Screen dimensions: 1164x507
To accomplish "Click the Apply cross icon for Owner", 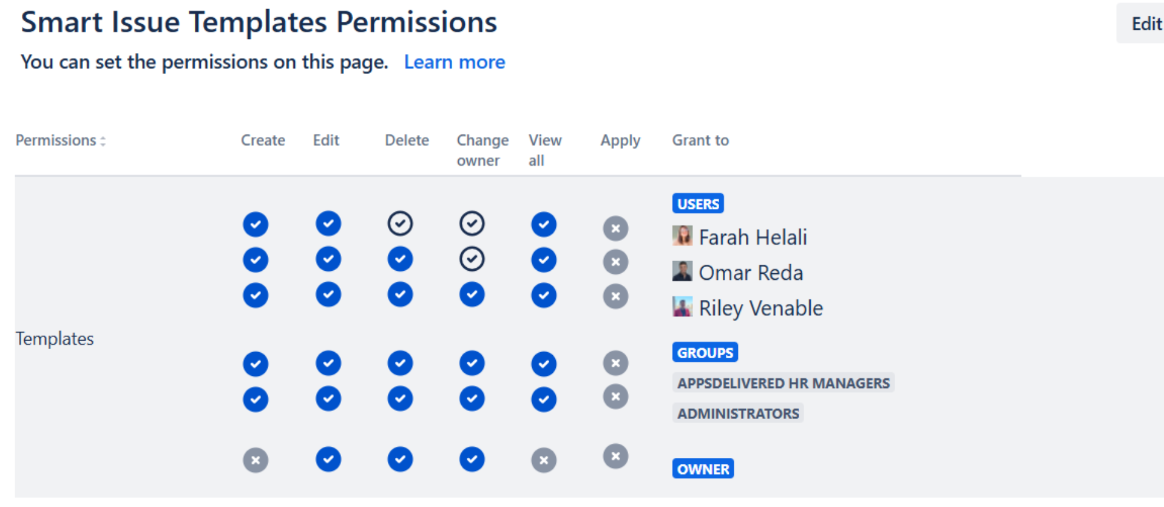I will [615, 457].
